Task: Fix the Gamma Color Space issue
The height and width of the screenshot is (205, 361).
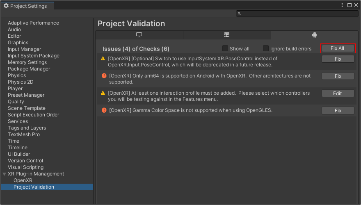Action: click(x=338, y=111)
